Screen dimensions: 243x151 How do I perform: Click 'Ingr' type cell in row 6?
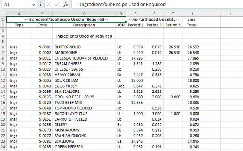click(x=19, y=47)
